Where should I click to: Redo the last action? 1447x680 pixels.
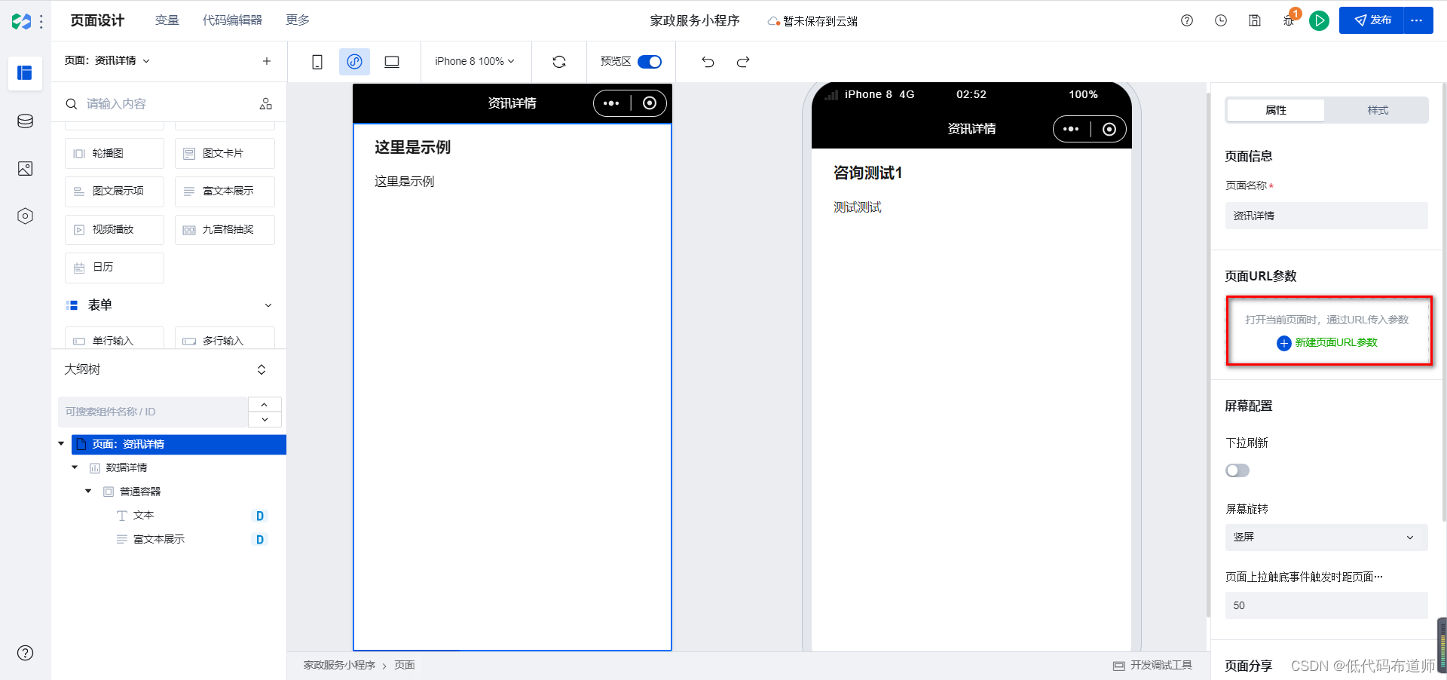(743, 62)
